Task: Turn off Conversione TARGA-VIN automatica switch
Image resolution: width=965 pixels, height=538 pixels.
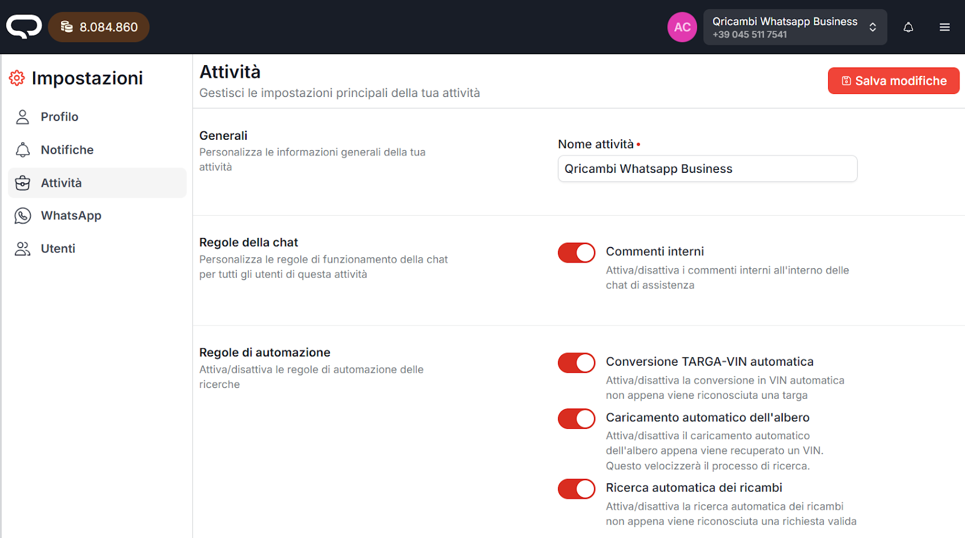Action: coord(576,363)
